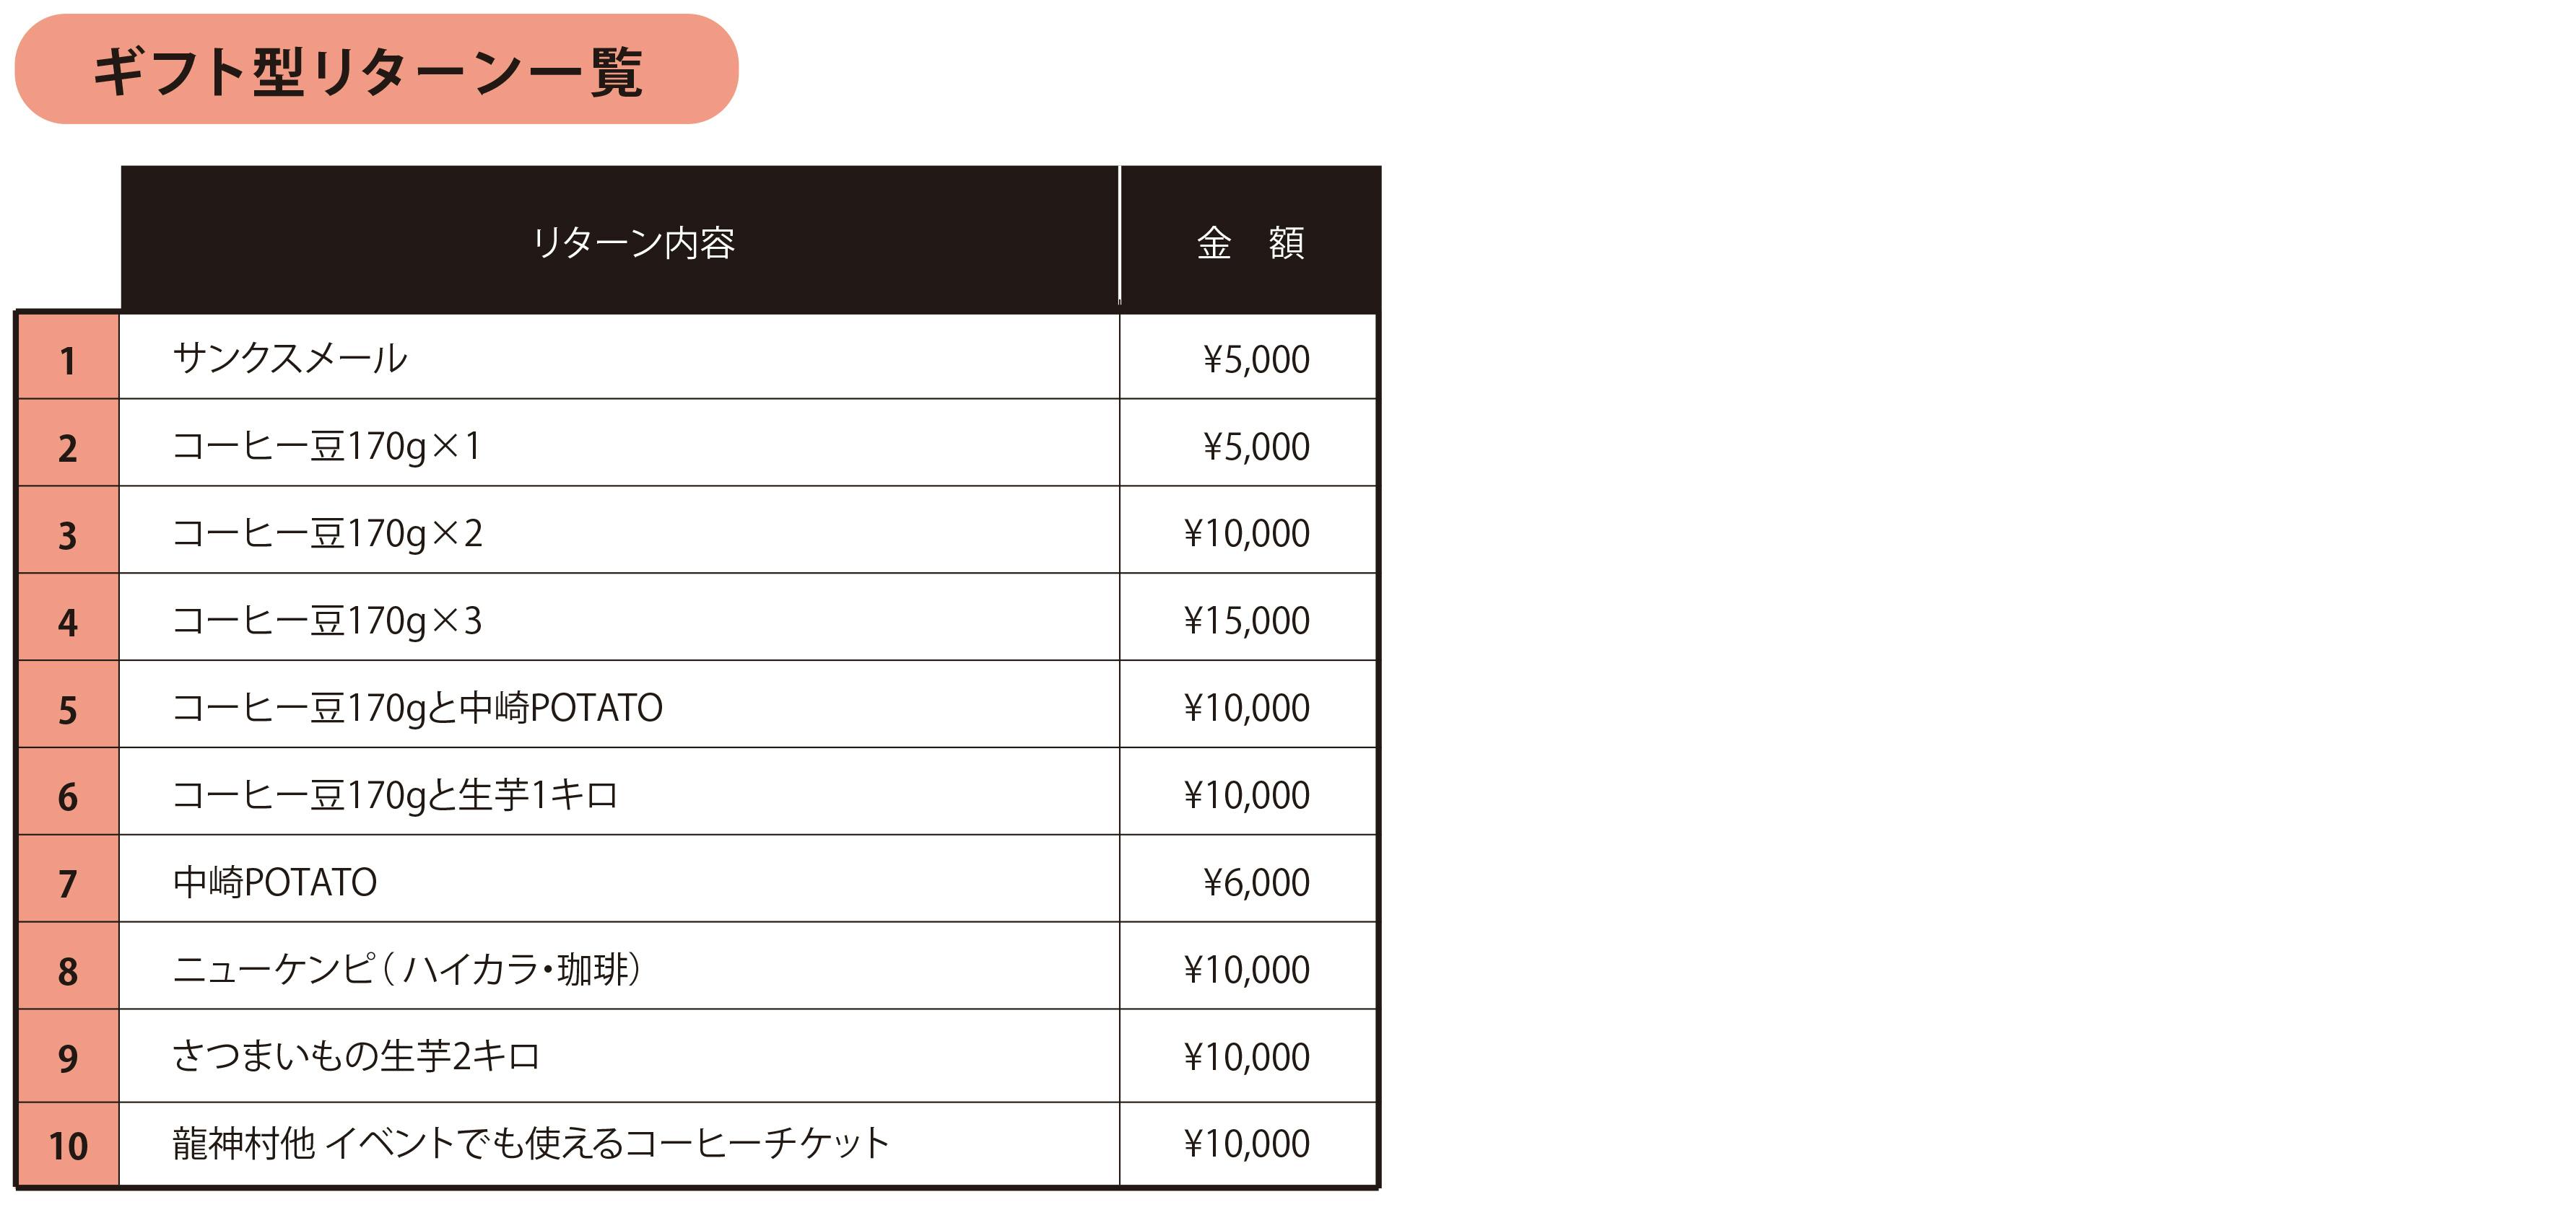Viewport: 2576px width, 1228px height.
Task: Click row number 10 cell
Action: click(x=68, y=1145)
